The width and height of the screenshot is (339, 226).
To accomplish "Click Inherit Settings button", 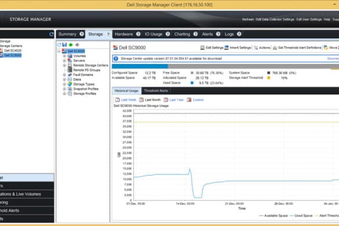I will click(x=238, y=48).
